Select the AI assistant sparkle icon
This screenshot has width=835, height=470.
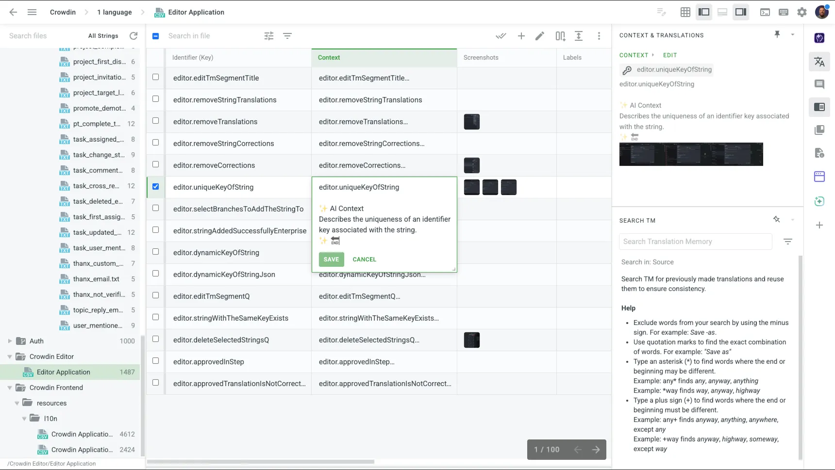[x=819, y=201]
